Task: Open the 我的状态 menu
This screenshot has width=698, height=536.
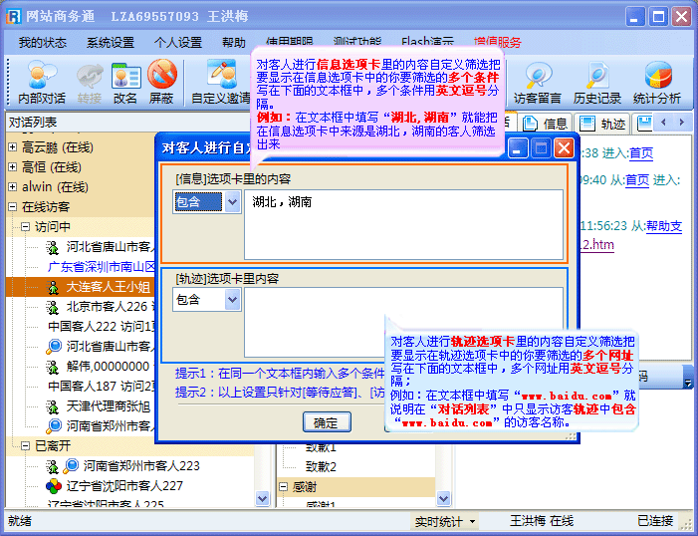Action: click(42, 43)
